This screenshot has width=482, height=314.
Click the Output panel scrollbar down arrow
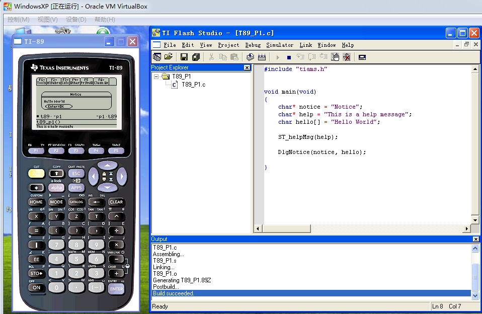pos(475,296)
